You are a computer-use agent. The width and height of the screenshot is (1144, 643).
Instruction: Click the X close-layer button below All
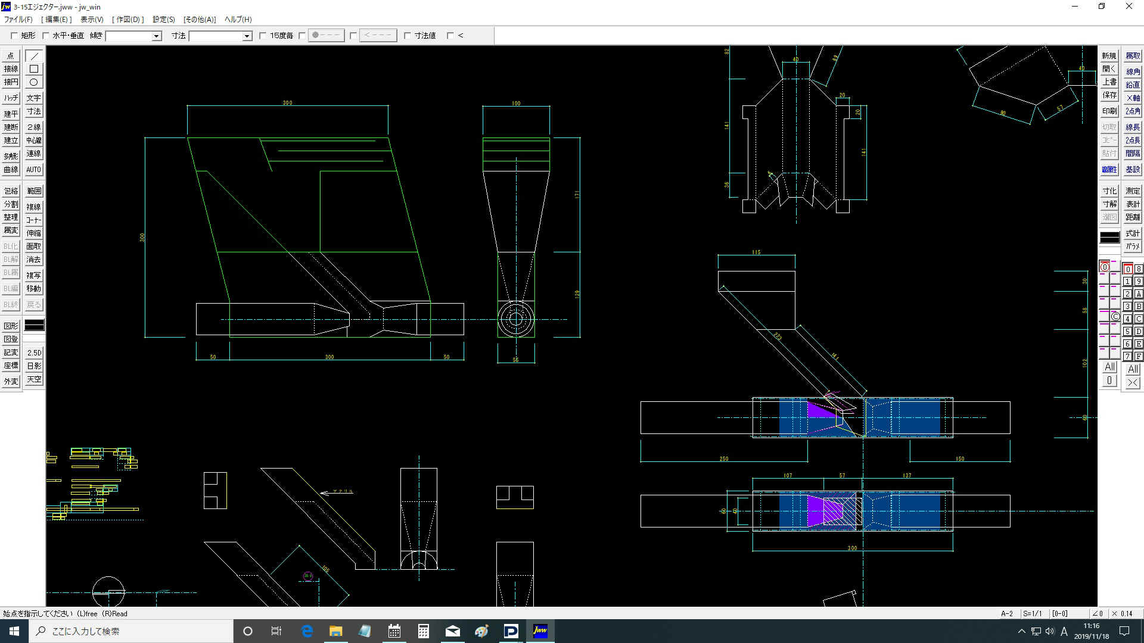(1132, 383)
